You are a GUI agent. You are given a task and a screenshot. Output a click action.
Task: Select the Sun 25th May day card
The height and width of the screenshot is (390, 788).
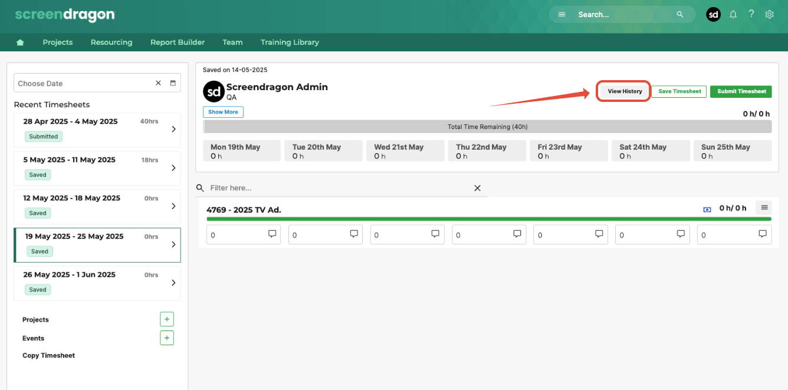(x=733, y=151)
